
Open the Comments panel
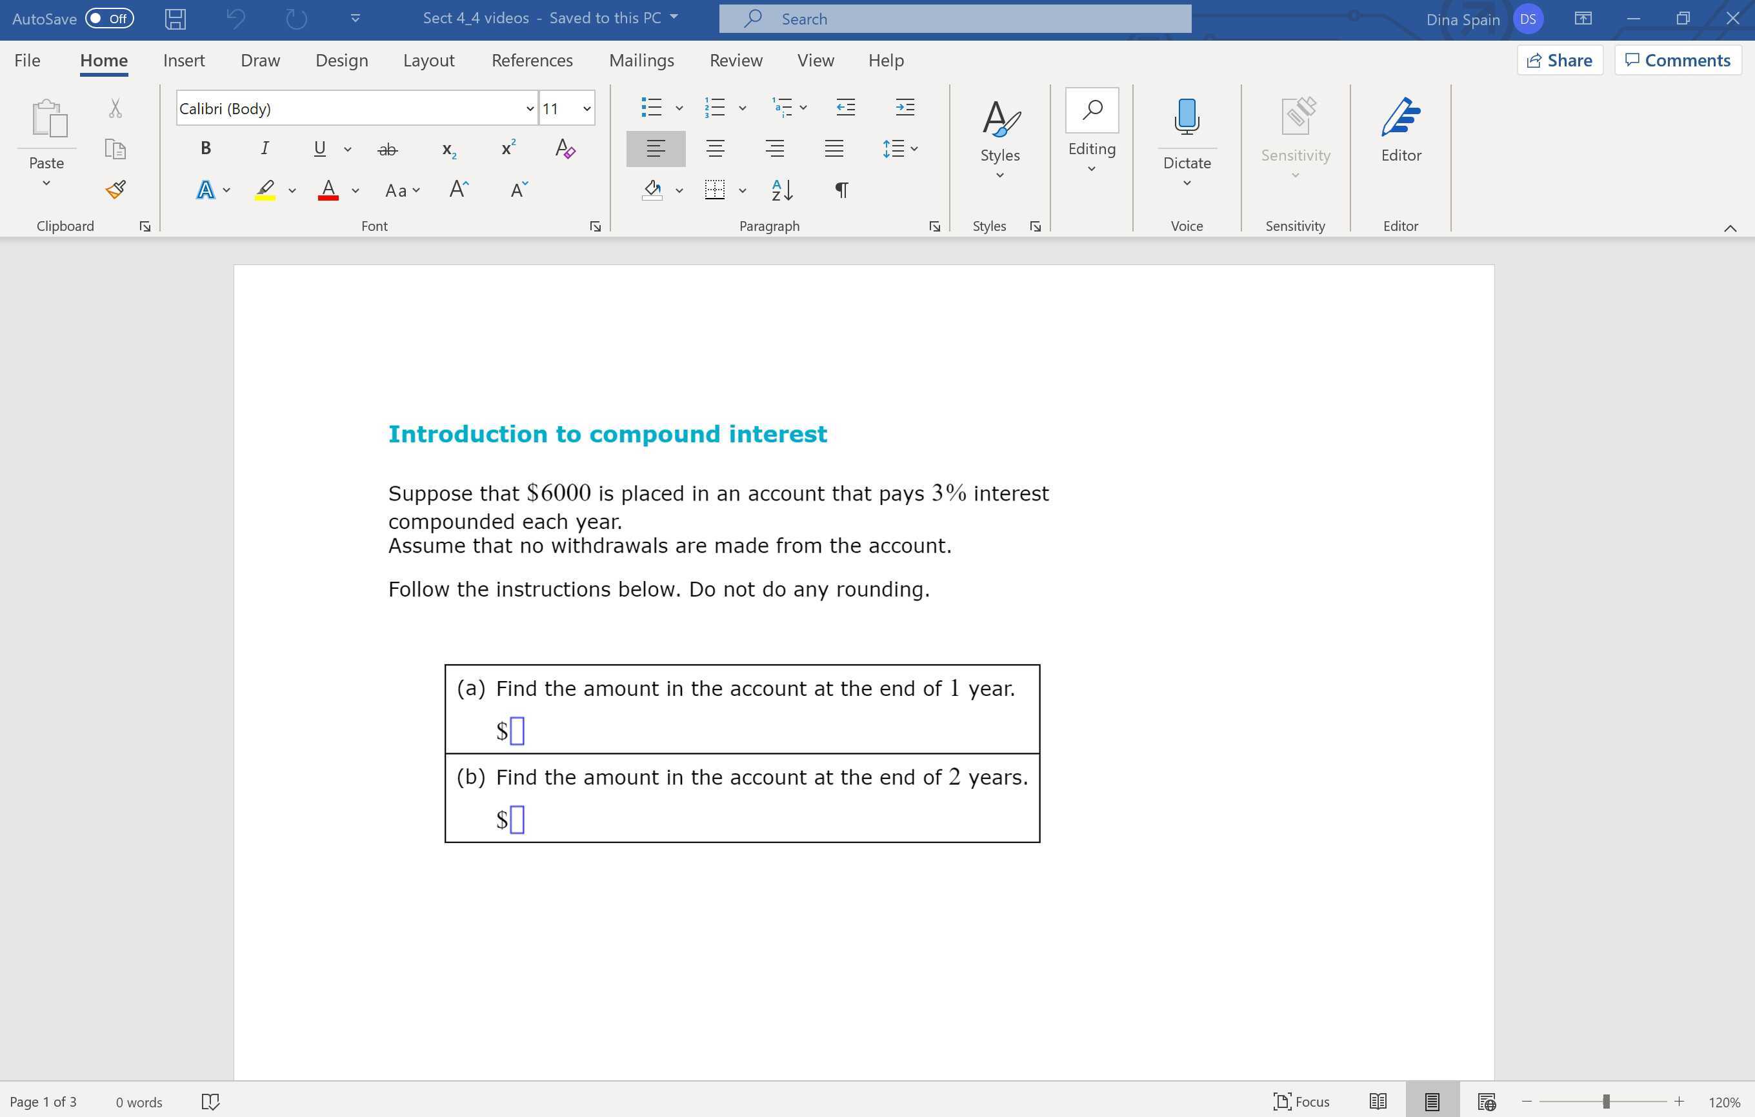[1677, 60]
